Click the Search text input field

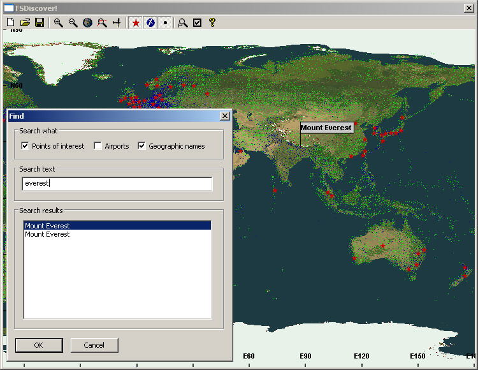tap(117, 184)
